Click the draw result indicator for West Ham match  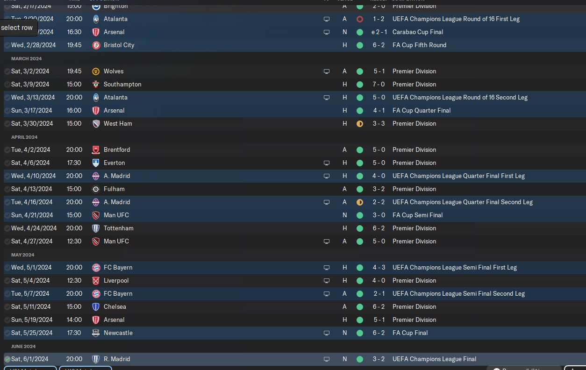[x=359, y=124]
